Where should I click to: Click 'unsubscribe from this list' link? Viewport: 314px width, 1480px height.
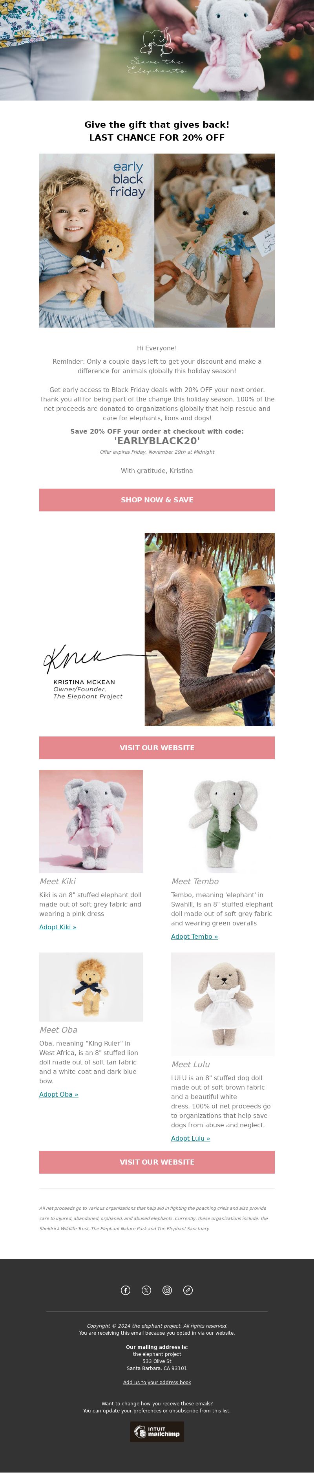click(199, 1410)
